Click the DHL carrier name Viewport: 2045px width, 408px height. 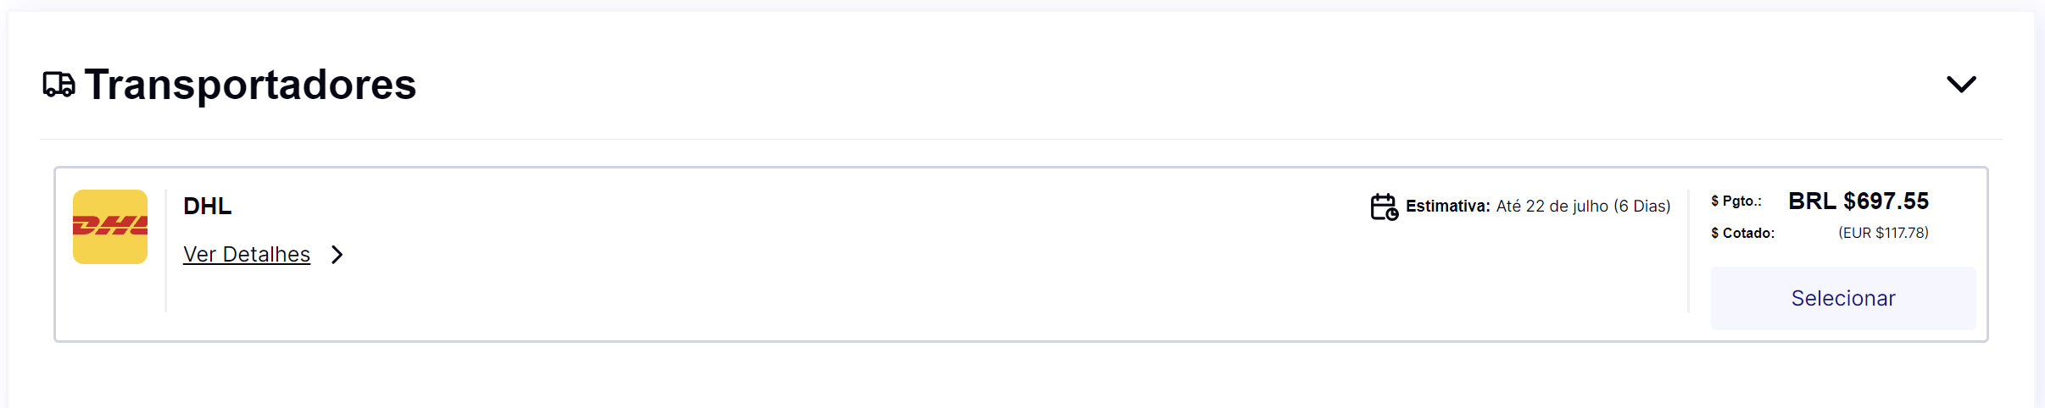(x=207, y=207)
